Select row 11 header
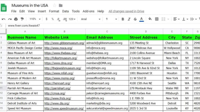The image size is (200, 112). (x=3, y=88)
